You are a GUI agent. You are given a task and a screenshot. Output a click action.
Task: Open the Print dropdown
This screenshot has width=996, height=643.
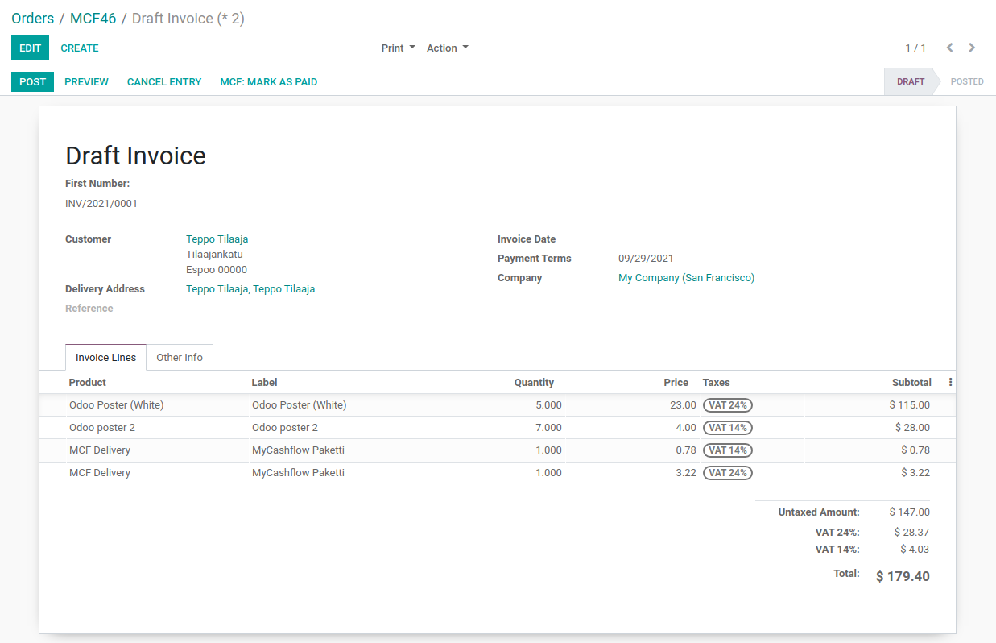pyautogui.click(x=399, y=48)
